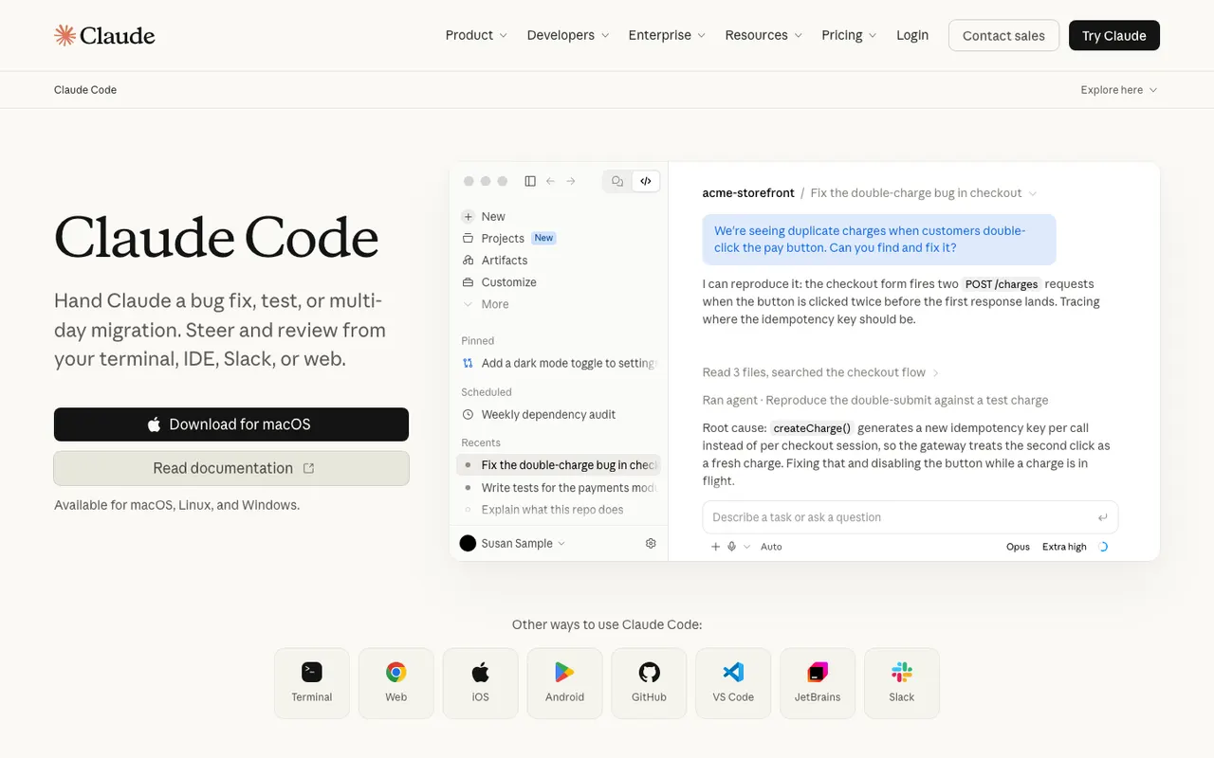
Task: Click the Download for macOS button
Action: tap(231, 424)
